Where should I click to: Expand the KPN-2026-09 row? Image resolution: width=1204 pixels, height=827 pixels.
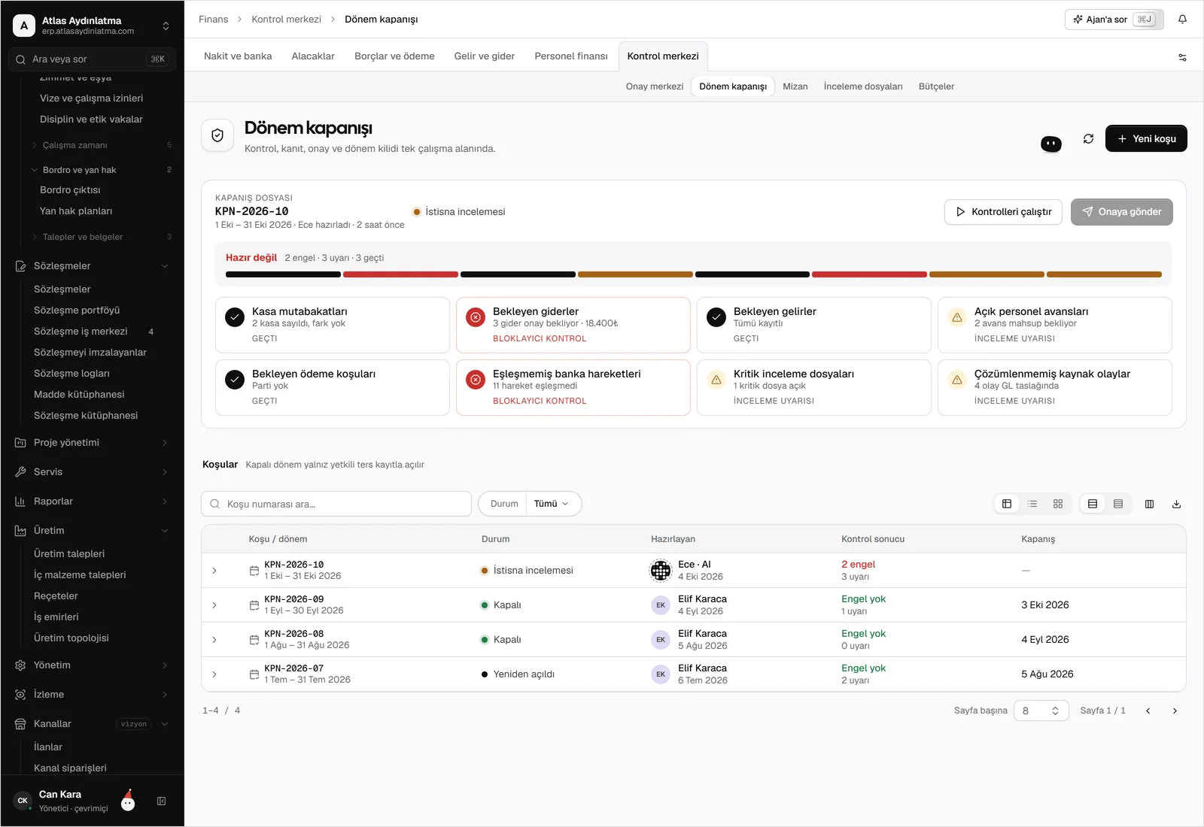click(x=214, y=605)
